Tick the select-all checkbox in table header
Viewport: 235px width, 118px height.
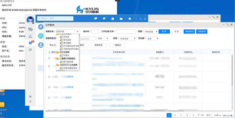[49, 52]
